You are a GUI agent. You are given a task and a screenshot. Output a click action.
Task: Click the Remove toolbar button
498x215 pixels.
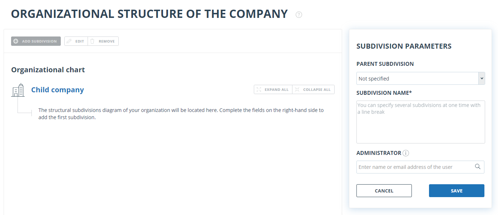[x=103, y=41]
